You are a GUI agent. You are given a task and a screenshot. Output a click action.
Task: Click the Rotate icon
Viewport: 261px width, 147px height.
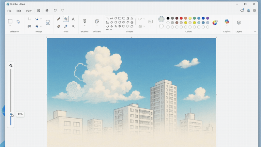coord(37,19)
